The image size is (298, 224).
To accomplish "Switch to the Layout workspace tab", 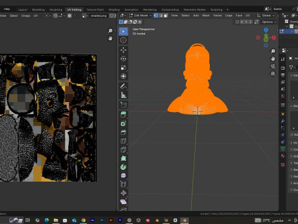I will [x=23, y=10].
